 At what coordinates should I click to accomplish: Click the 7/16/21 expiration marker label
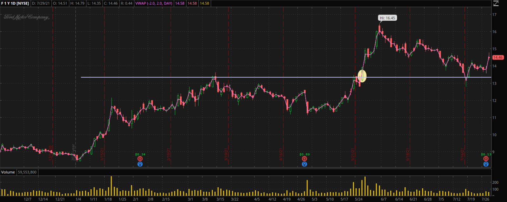click(x=463, y=154)
